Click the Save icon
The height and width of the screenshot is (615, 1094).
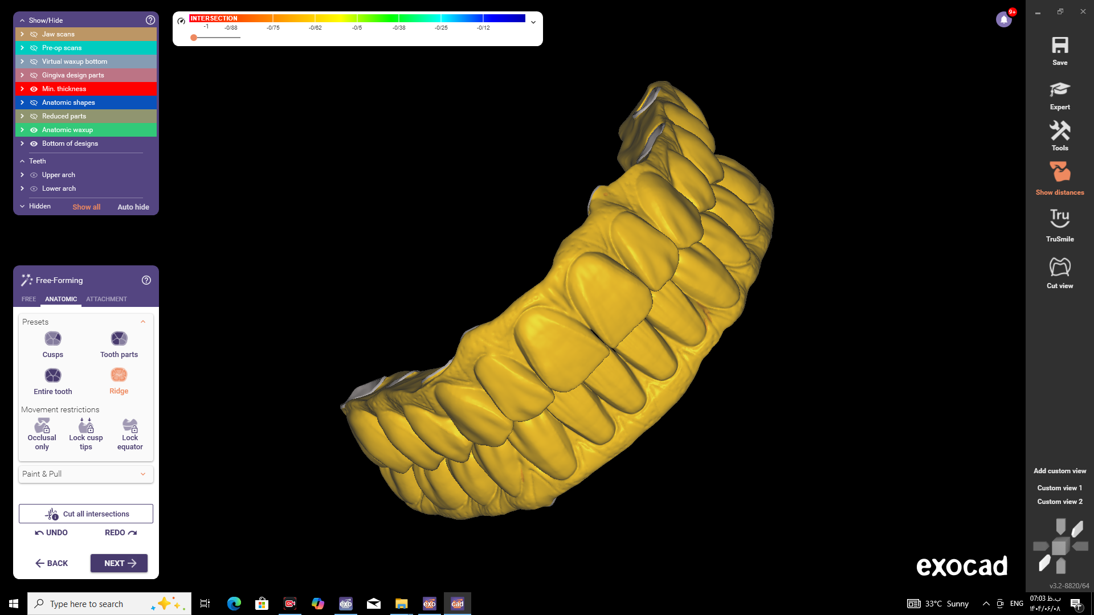(x=1059, y=46)
